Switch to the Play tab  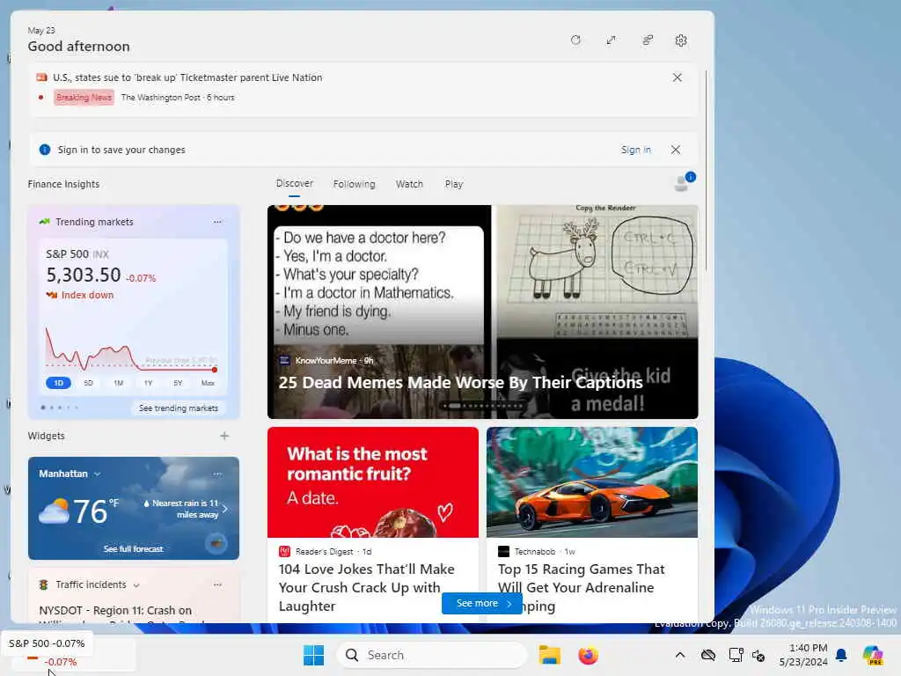pyautogui.click(x=453, y=184)
